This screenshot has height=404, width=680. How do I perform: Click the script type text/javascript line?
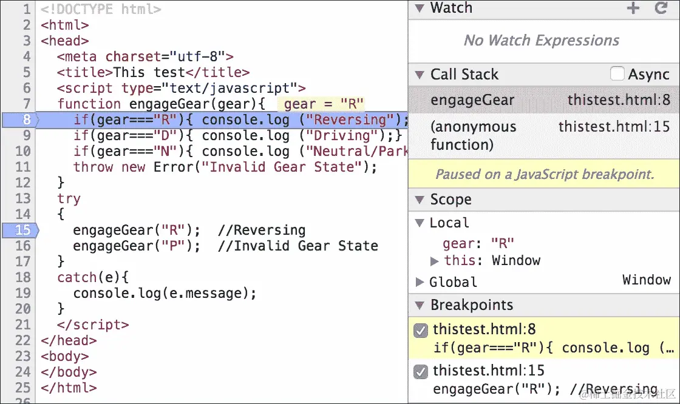coord(182,89)
